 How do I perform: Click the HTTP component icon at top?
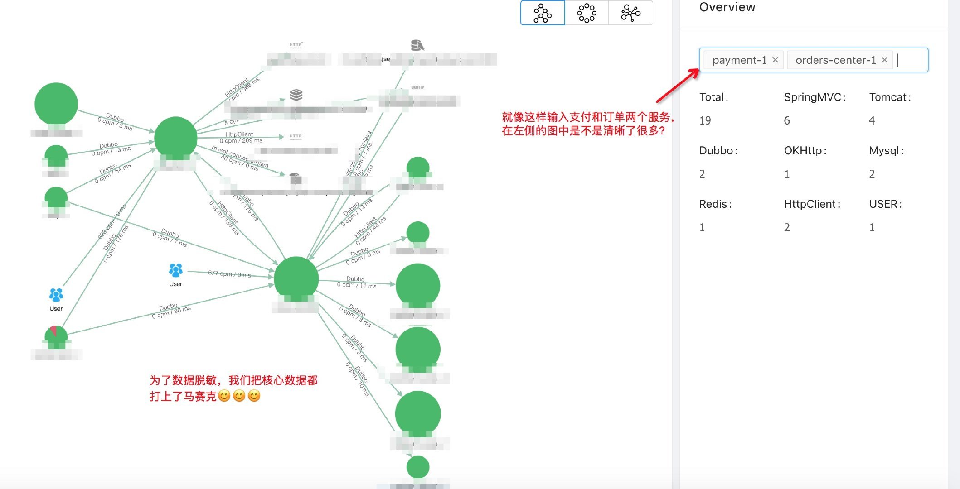tap(296, 45)
